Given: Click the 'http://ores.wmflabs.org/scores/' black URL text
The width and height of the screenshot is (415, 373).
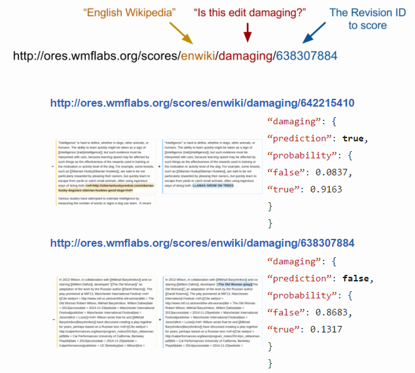Looking at the screenshot, I should 97,56.
